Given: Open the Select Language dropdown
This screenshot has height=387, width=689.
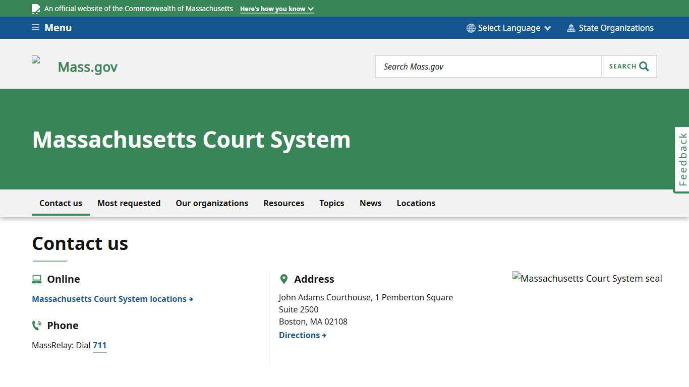Looking at the screenshot, I should click(509, 28).
